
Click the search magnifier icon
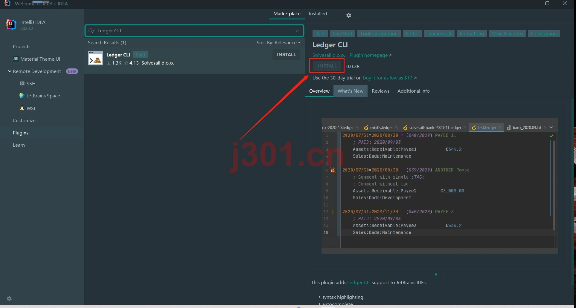pos(91,31)
